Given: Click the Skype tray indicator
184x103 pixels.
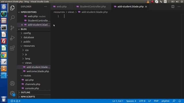Looking at the screenshot, I should (156, 2).
